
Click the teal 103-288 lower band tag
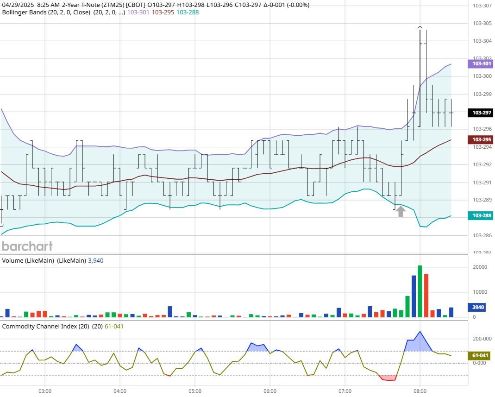point(481,216)
